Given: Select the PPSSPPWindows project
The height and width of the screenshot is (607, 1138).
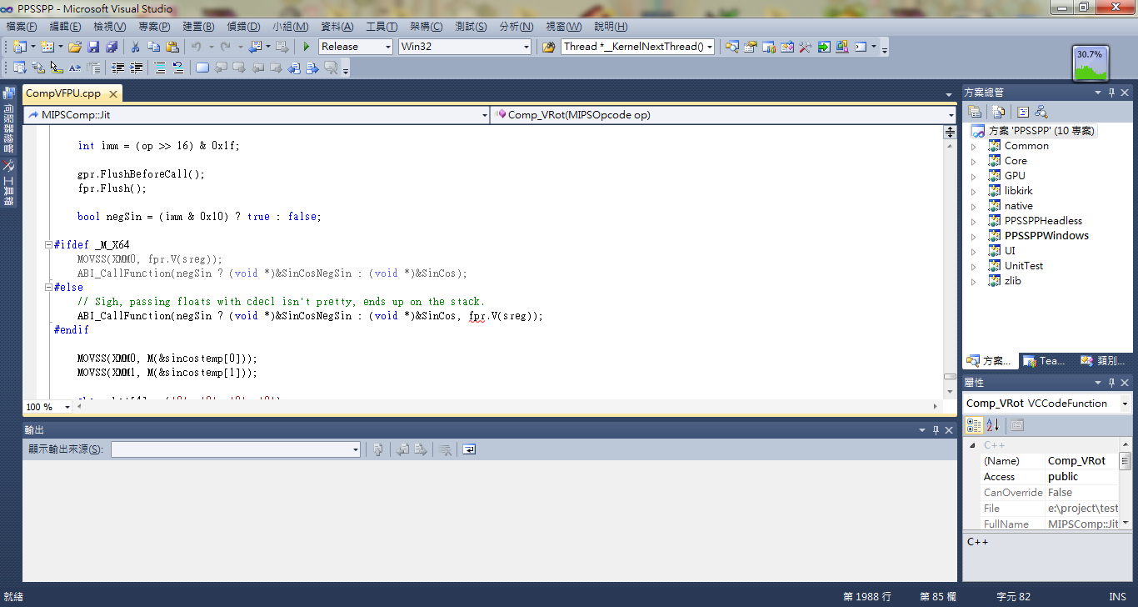Looking at the screenshot, I should click(x=1046, y=236).
